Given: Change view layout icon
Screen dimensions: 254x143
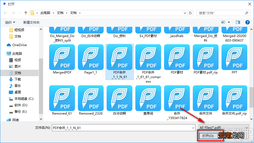Looking at the screenshot, I should pos(223,22).
